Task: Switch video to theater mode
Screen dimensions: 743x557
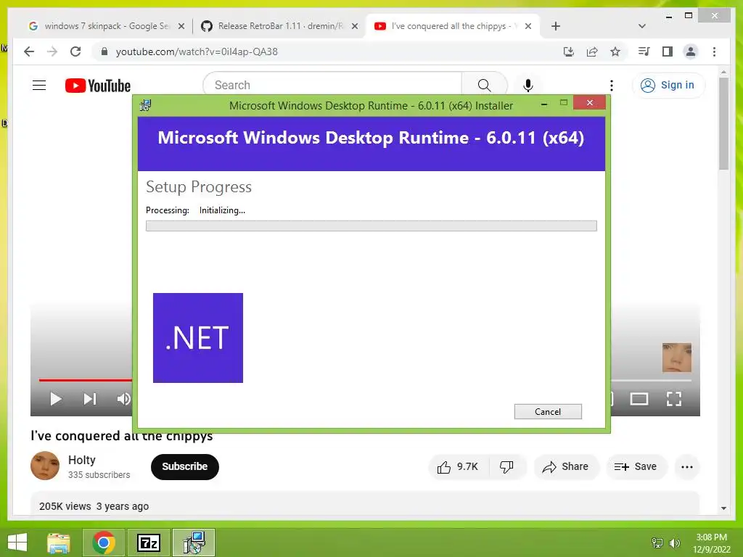Action: pos(639,399)
